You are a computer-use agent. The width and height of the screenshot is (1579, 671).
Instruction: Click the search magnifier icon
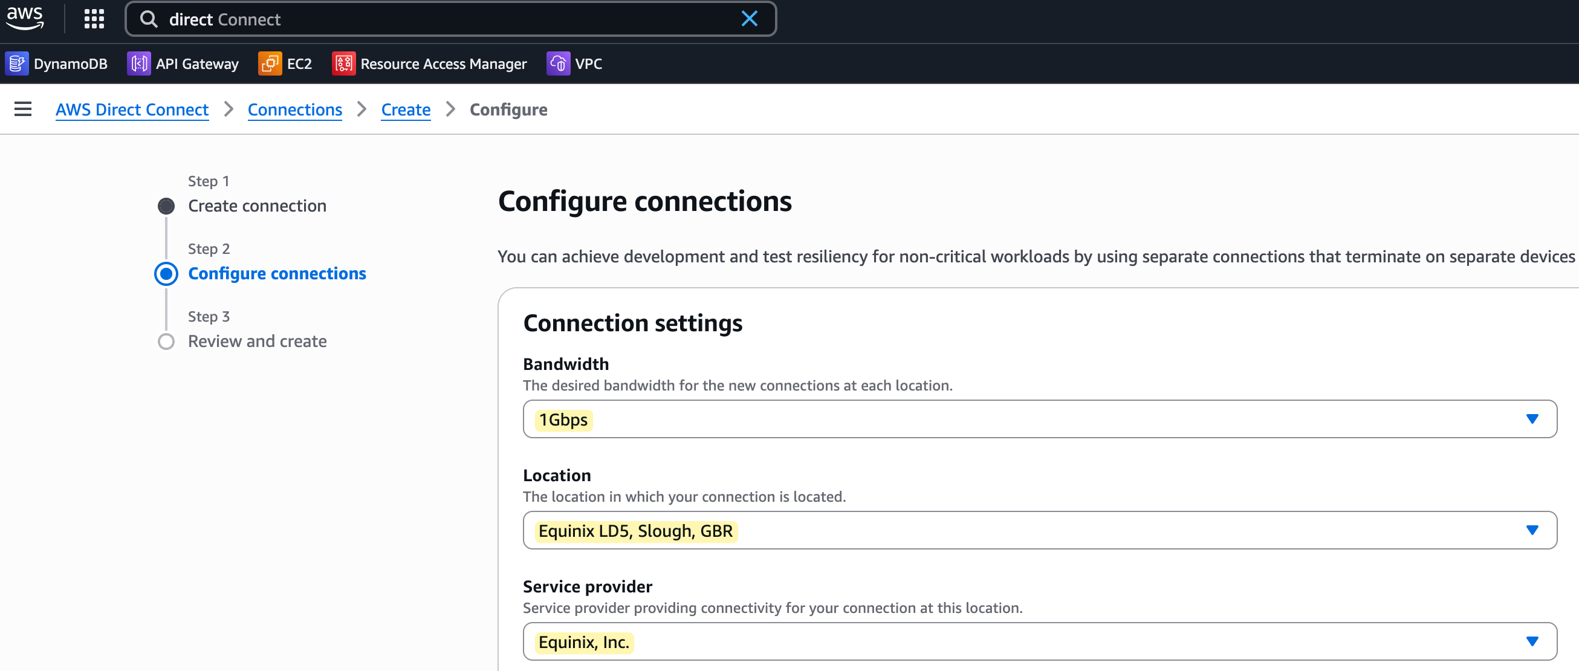coord(149,19)
